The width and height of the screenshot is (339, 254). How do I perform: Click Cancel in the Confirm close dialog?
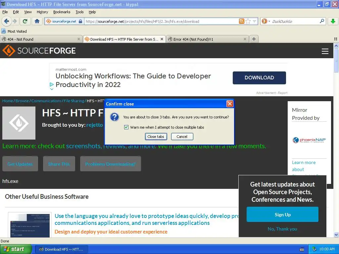pos(182,137)
